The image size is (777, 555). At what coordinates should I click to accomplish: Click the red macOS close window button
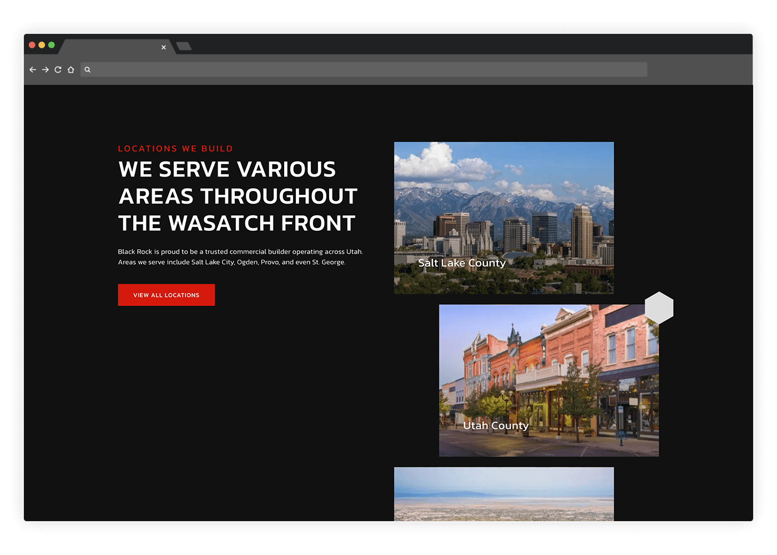click(x=32, y=45)
